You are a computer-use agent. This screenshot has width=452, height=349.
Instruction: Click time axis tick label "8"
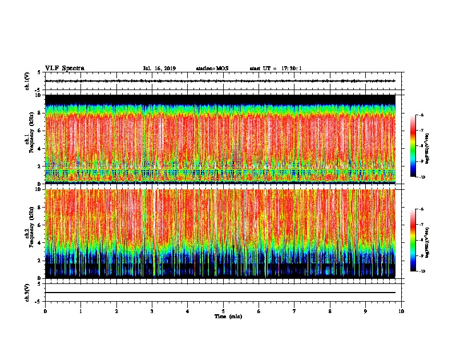click(330, 311)
